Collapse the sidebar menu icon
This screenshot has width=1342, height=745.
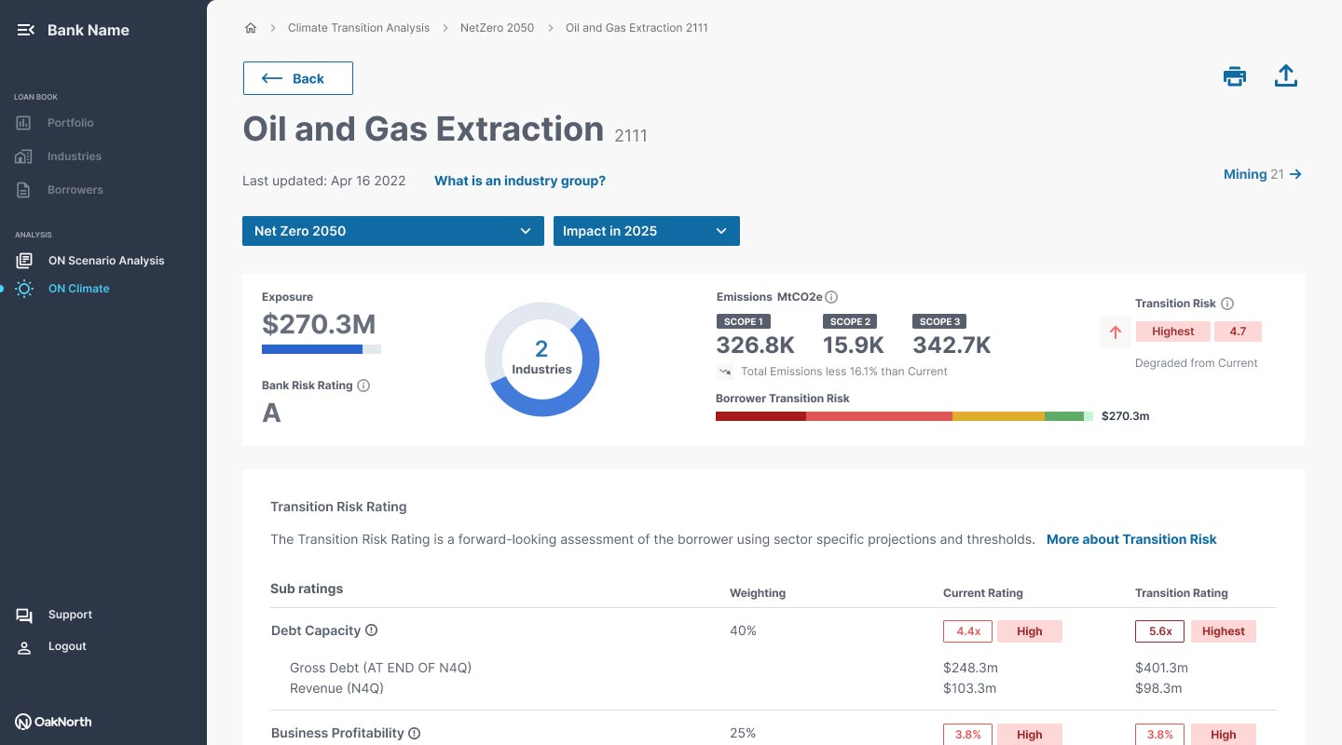click(26, 30)
